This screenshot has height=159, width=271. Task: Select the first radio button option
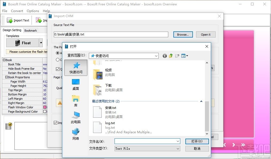pyautogui.click(x=57, y=53)
